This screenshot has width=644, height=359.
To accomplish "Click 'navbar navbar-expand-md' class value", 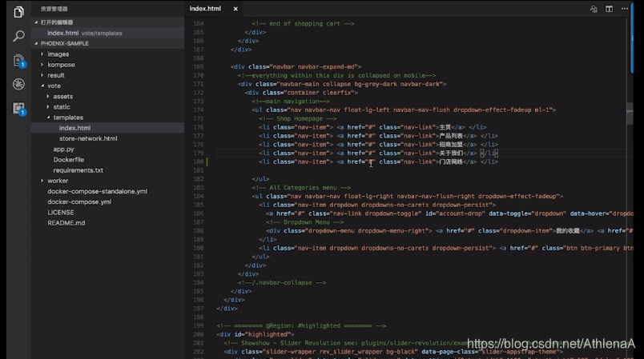I will (x=316, y=67).
